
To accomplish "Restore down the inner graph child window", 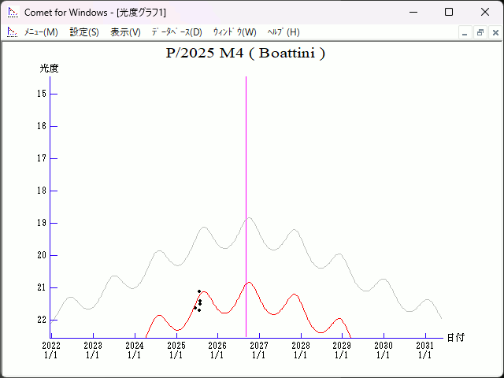I will [x=480, y=32].
